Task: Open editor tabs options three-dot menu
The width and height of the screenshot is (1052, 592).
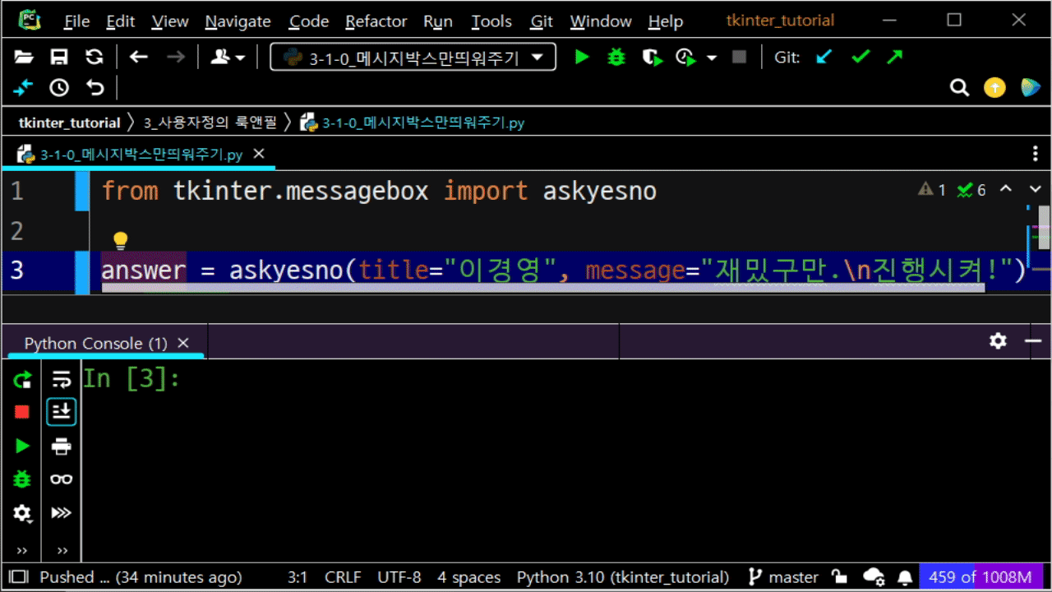Action: click(x=1036, y=154)
